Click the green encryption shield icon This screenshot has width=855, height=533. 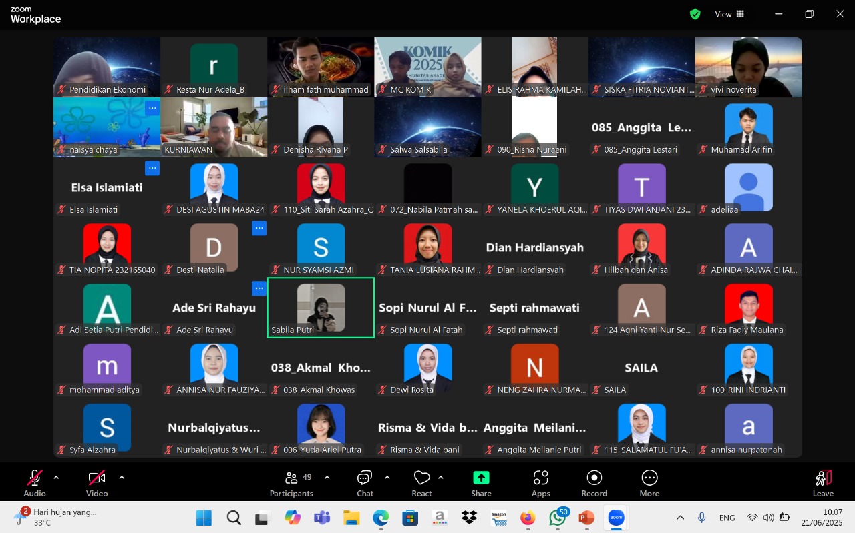point(695,14)
